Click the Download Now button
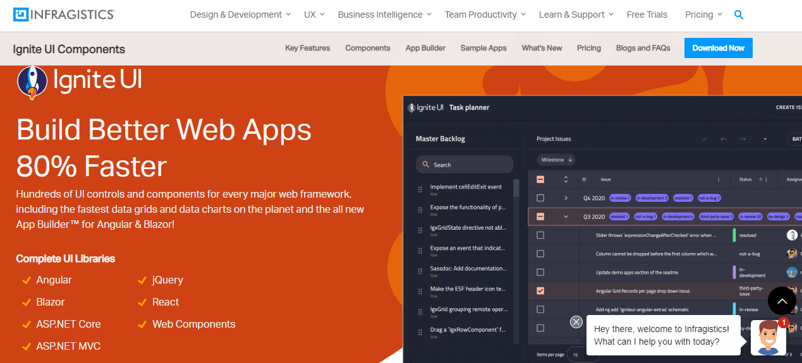 (x=719, y=48)
